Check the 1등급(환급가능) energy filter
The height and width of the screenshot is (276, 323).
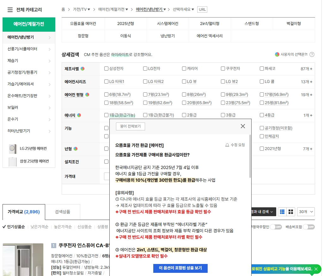[106, 115]
